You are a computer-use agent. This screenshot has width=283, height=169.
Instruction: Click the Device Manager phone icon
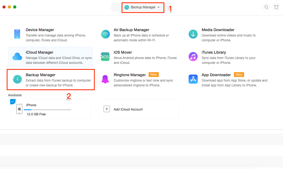[x=17, y=34]
